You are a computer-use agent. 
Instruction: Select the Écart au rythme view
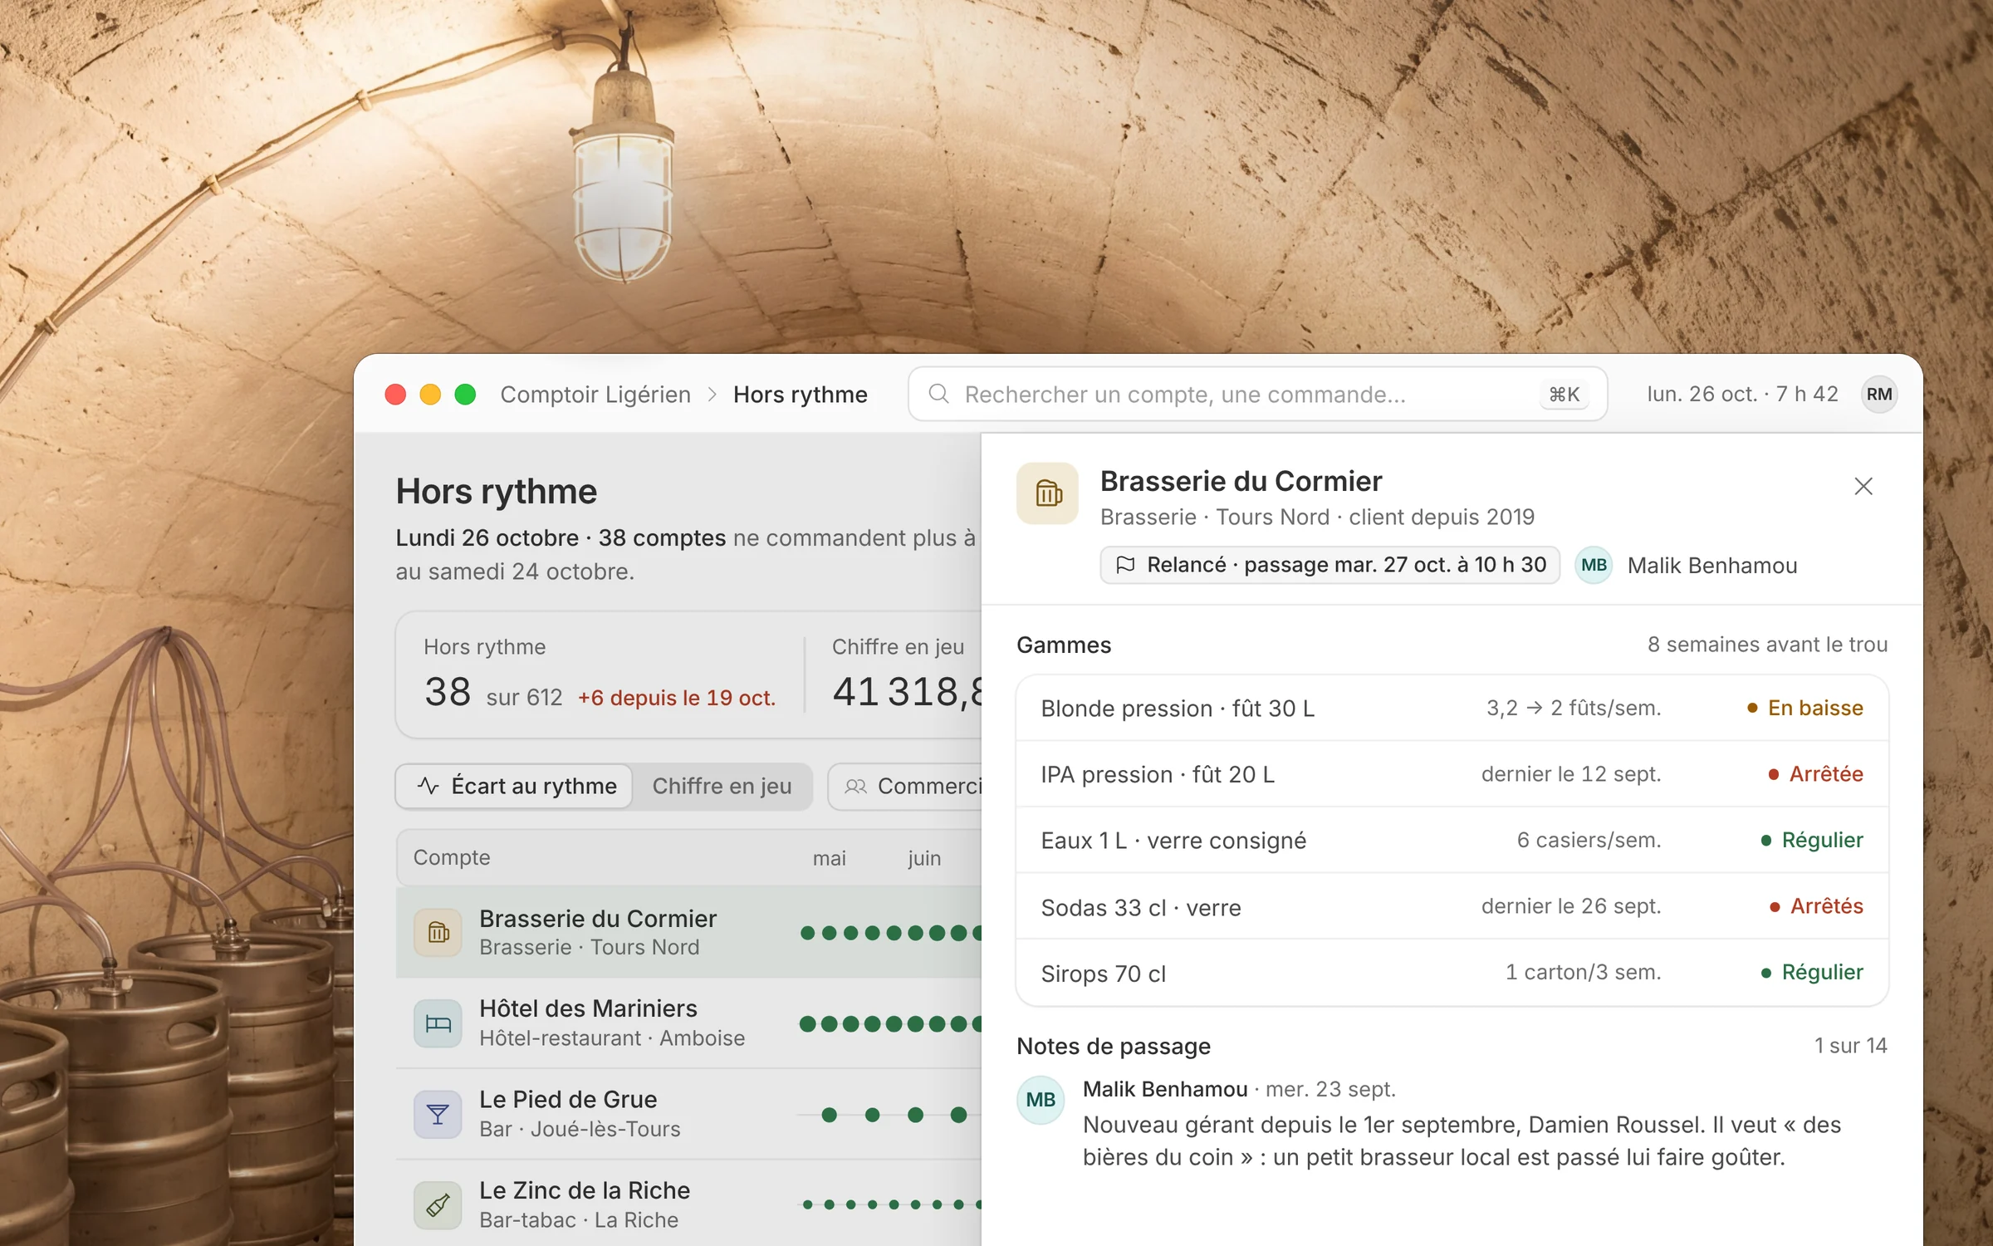515,786
